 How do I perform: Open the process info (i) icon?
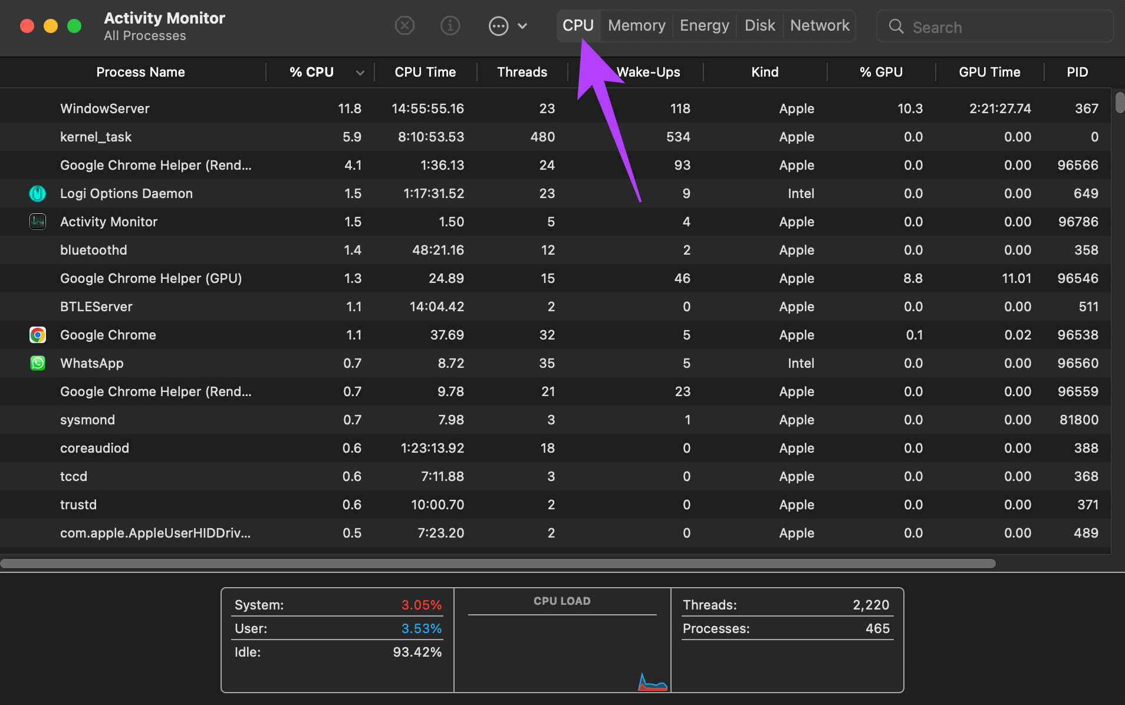450,26
